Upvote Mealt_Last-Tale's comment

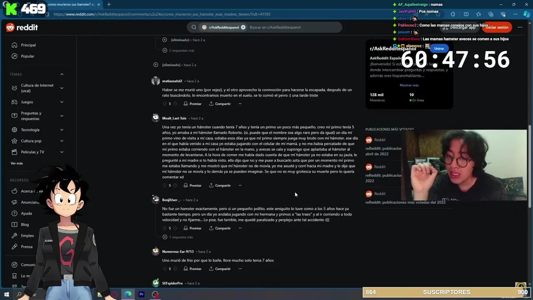point(164,185)
